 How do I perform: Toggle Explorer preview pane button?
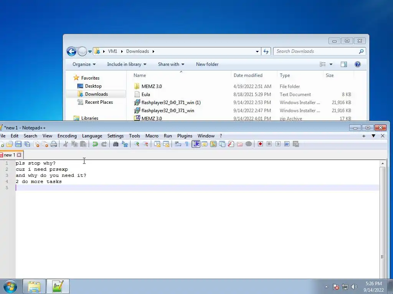pyautogui.click(x=344, y=64)
